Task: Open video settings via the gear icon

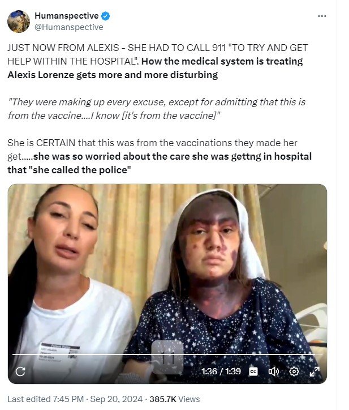Action: point(294,371)
